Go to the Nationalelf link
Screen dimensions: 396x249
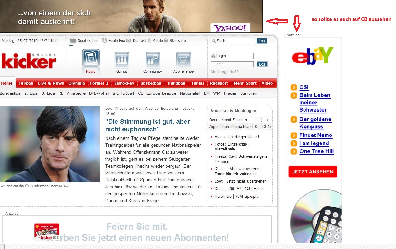[190, 93]
